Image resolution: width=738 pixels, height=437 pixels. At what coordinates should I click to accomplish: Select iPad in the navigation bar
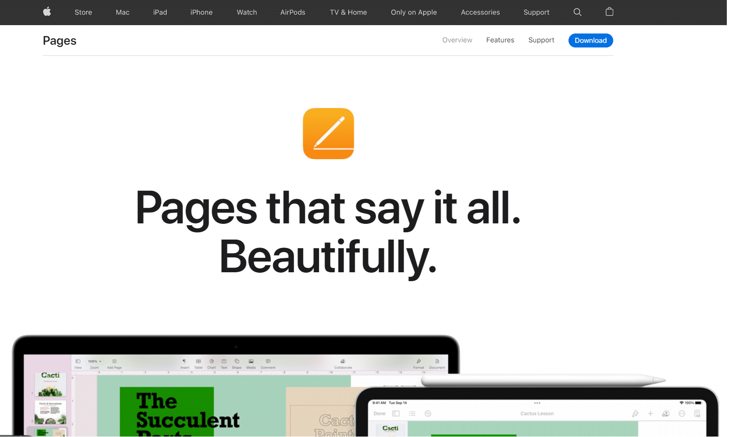click(x=160, y=12)
